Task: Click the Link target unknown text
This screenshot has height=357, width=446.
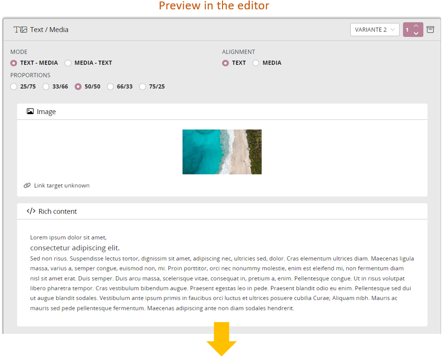Action: [62, 185]
